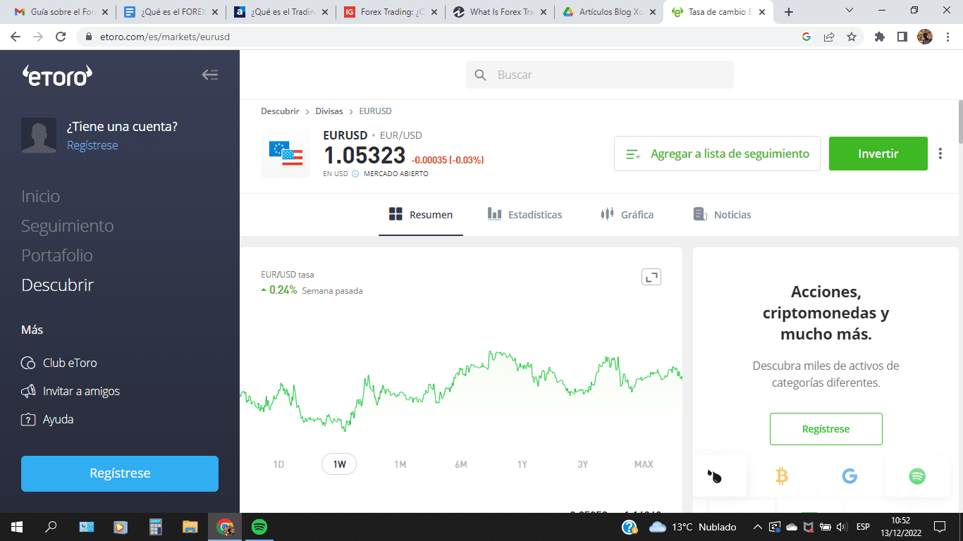This screenshot has height=541, width=963.
Task: Open the three-dot more options menu
Action: [x=940, y=154]
